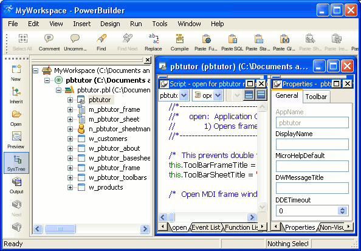Adjust the DDETimeout spinner arrows
The height and width of the screenshot is (251, 361).
click(342, 211)
